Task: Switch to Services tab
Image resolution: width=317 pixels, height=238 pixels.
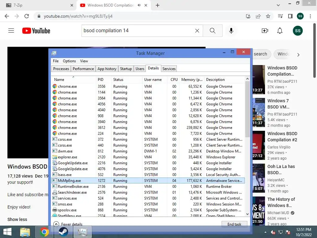Action: [169, 69]
